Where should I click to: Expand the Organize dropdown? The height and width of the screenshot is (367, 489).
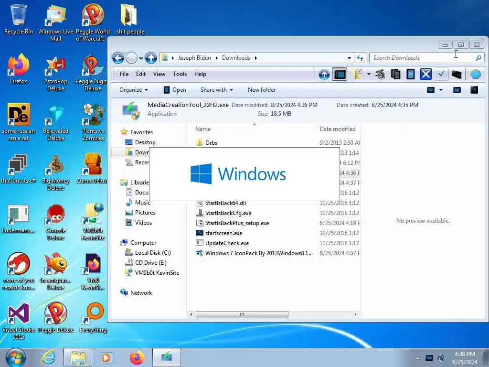point(134,90)
